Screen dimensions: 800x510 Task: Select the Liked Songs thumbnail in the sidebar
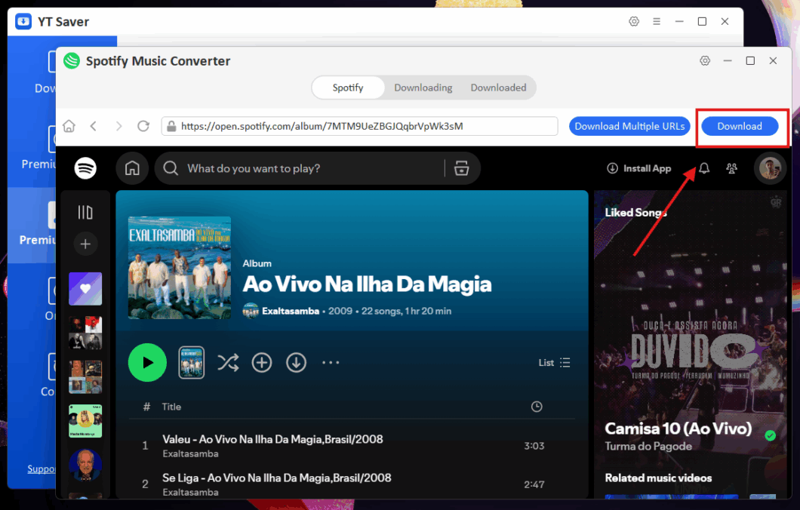tap(85, 289)
